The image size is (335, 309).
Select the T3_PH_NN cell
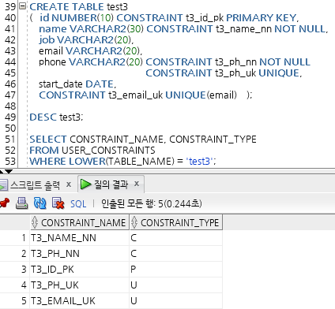pos(80,254)
